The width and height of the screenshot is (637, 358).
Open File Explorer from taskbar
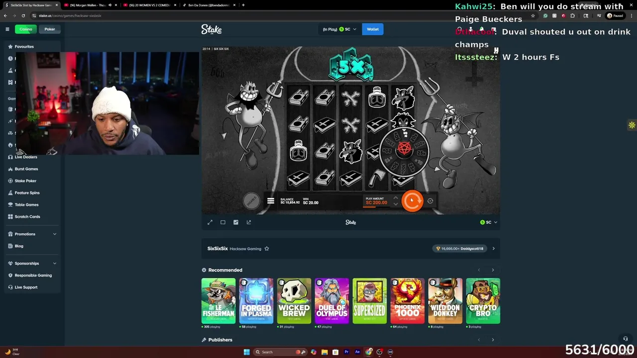(x=324, y=352)
